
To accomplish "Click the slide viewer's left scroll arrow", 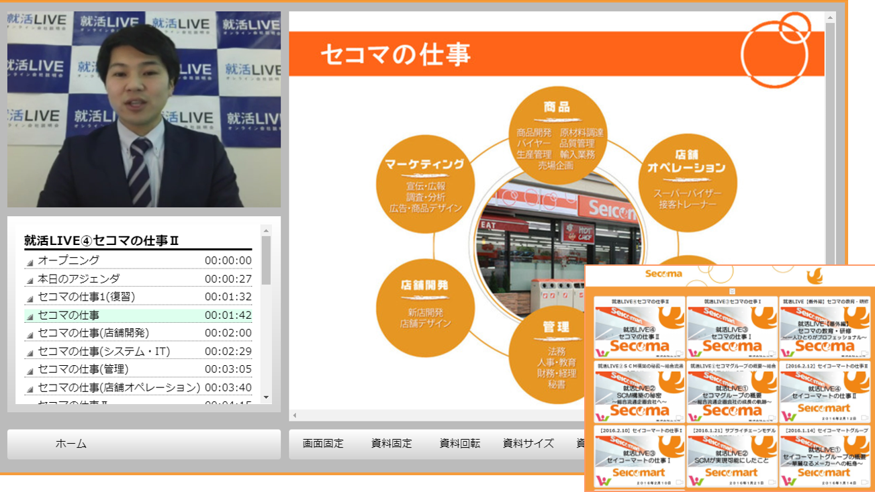I will [294, 415].
